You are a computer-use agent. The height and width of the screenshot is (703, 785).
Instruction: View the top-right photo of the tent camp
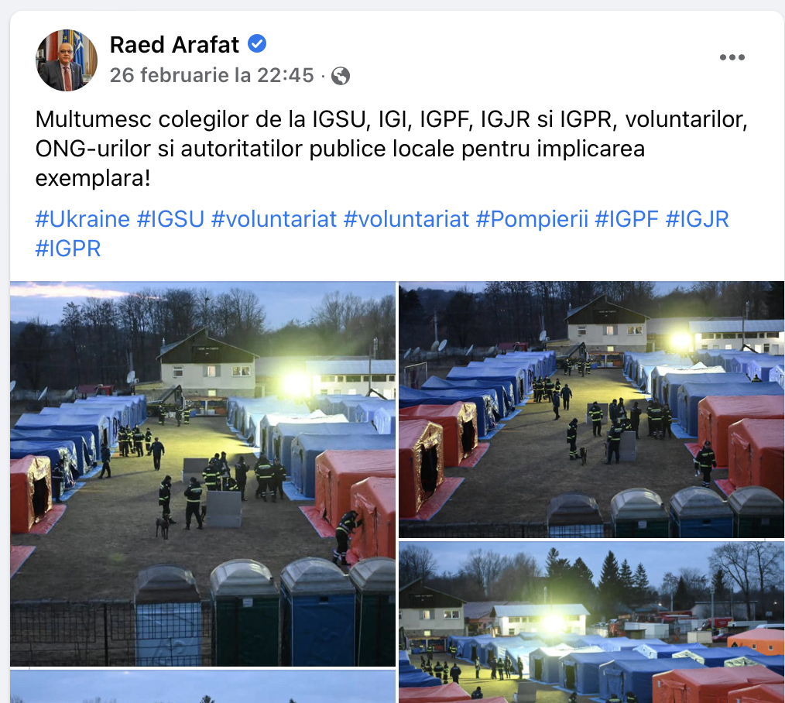pos(591,410)
